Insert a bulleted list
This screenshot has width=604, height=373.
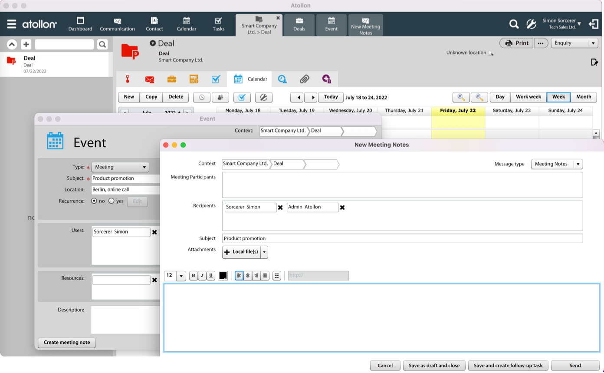coord(277,276)
